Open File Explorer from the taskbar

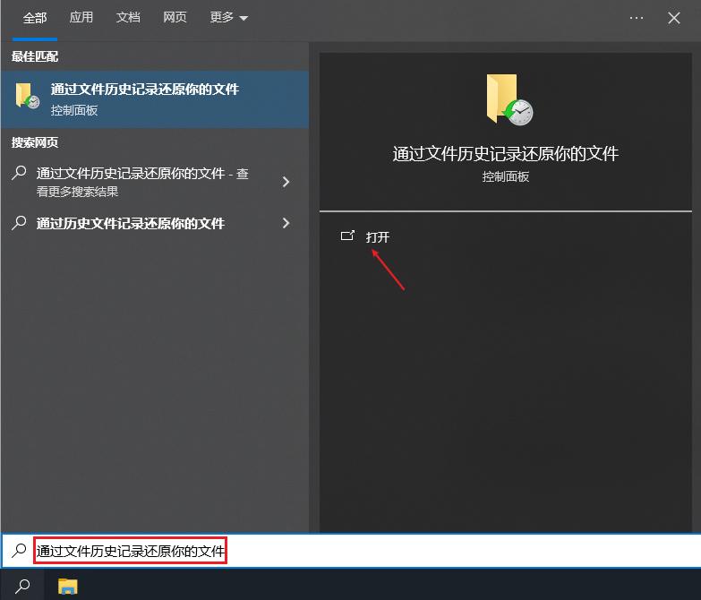(68, 586)
